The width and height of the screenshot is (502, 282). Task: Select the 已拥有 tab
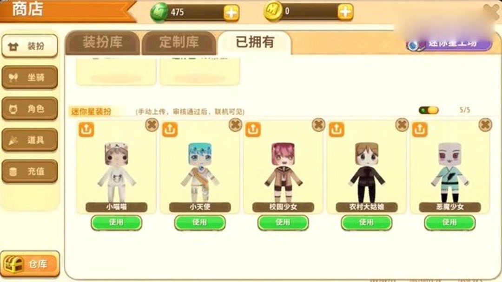(255, 43)
